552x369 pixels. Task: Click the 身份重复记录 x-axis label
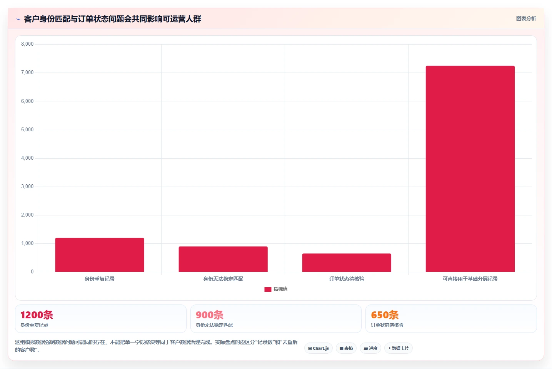(100, 279)
